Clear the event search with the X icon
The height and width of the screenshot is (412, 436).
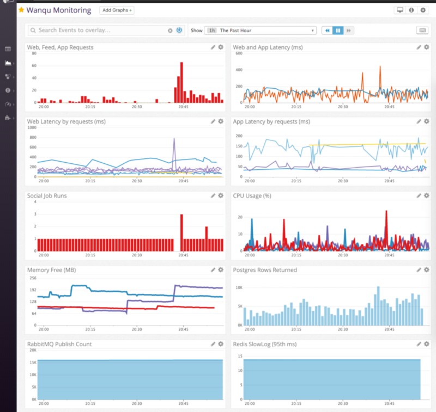[170, 30]
